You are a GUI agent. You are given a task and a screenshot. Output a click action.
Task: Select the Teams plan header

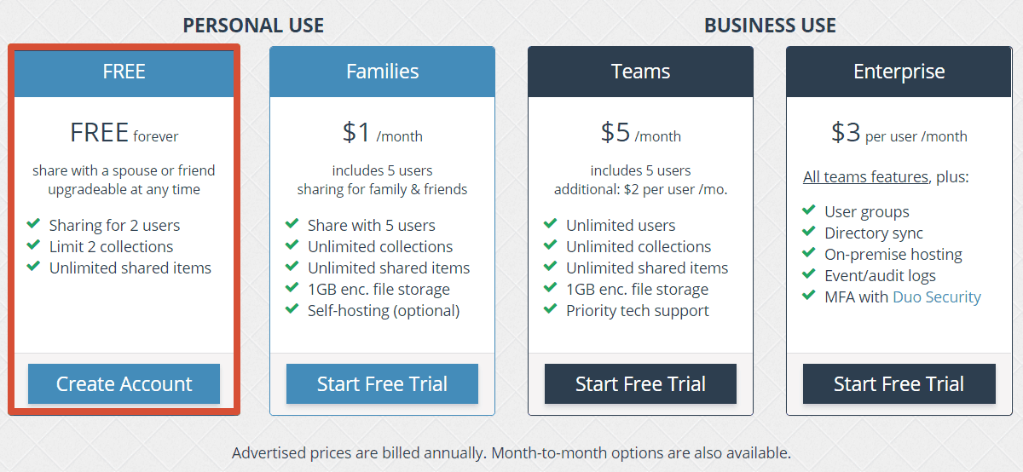click(640, 72)
